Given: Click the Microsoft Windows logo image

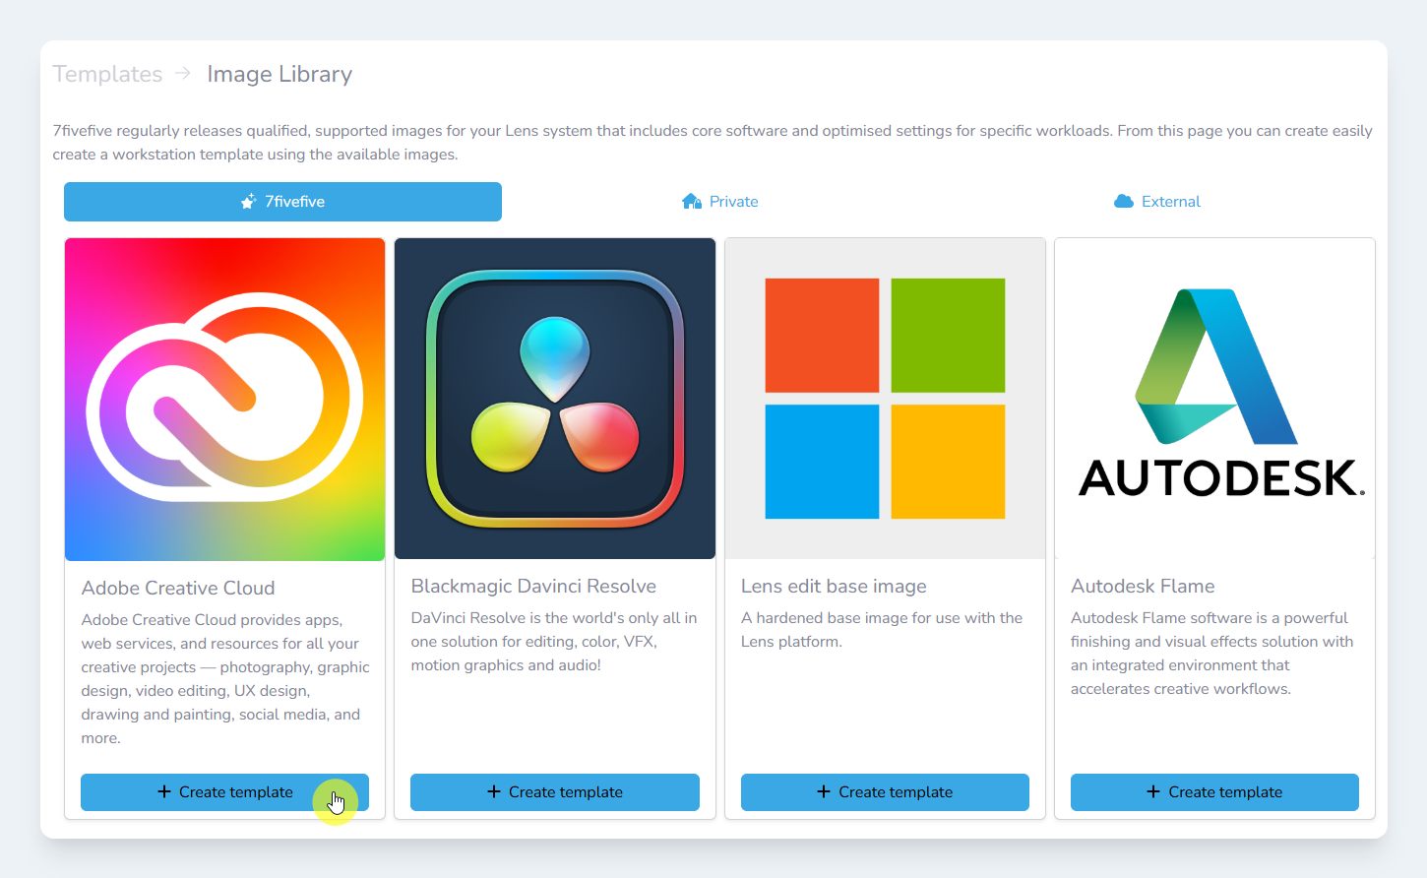Looking at the screenshot, I should pyautogui.click(x=885, y=399).
